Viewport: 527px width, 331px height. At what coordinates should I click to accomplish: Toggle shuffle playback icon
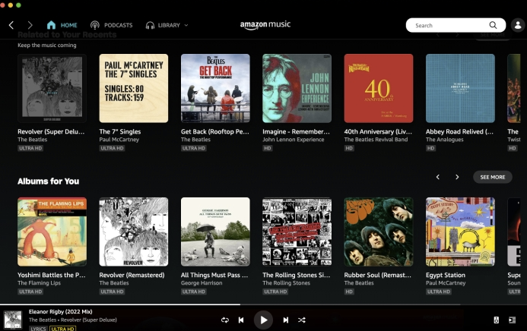[301, 320]
